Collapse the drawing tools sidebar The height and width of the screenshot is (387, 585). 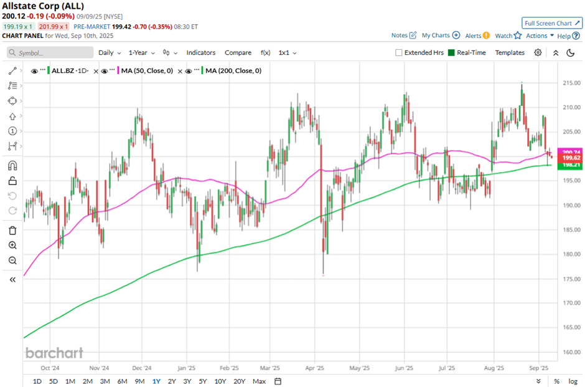point(12,279)
